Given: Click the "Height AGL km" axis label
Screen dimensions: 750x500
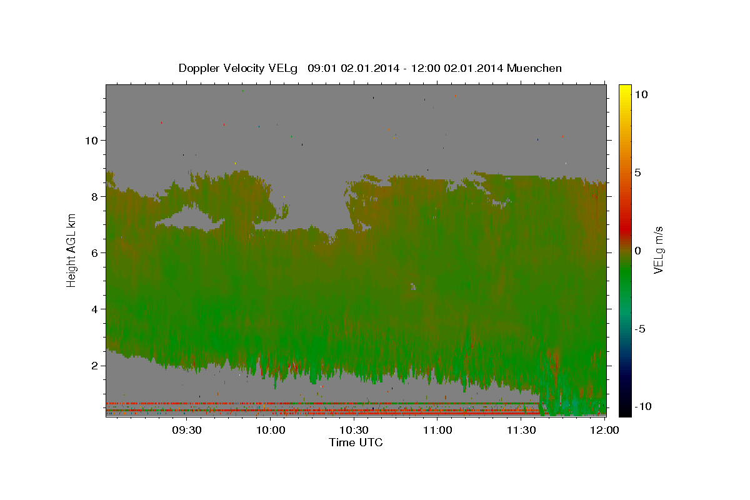Looking at the screenshot, I should pos(72,250).
